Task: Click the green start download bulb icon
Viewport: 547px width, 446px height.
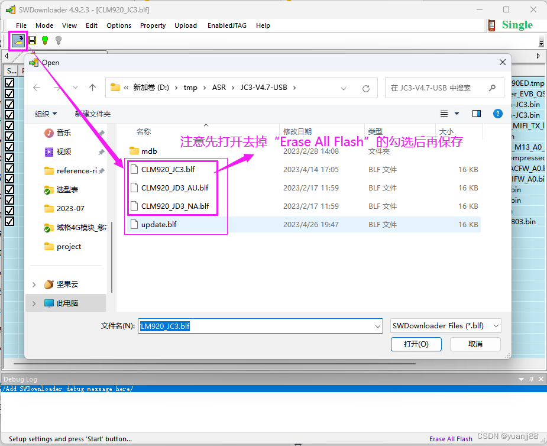Action: [x=45, y=40]
